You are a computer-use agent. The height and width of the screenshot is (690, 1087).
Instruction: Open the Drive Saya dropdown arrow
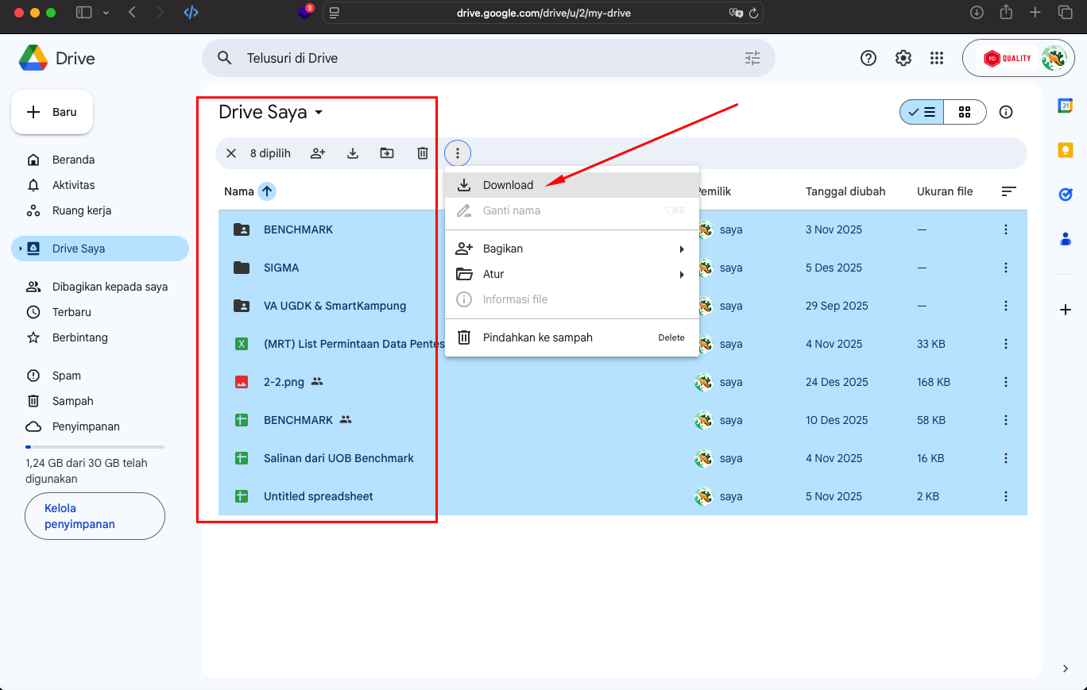(318, 112)
